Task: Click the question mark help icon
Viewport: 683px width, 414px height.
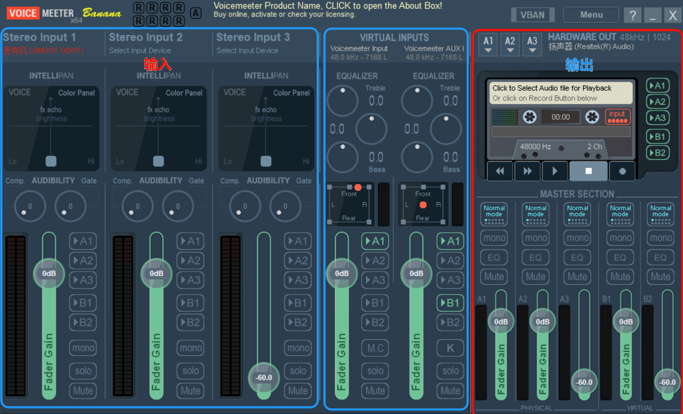Action: 632,15
